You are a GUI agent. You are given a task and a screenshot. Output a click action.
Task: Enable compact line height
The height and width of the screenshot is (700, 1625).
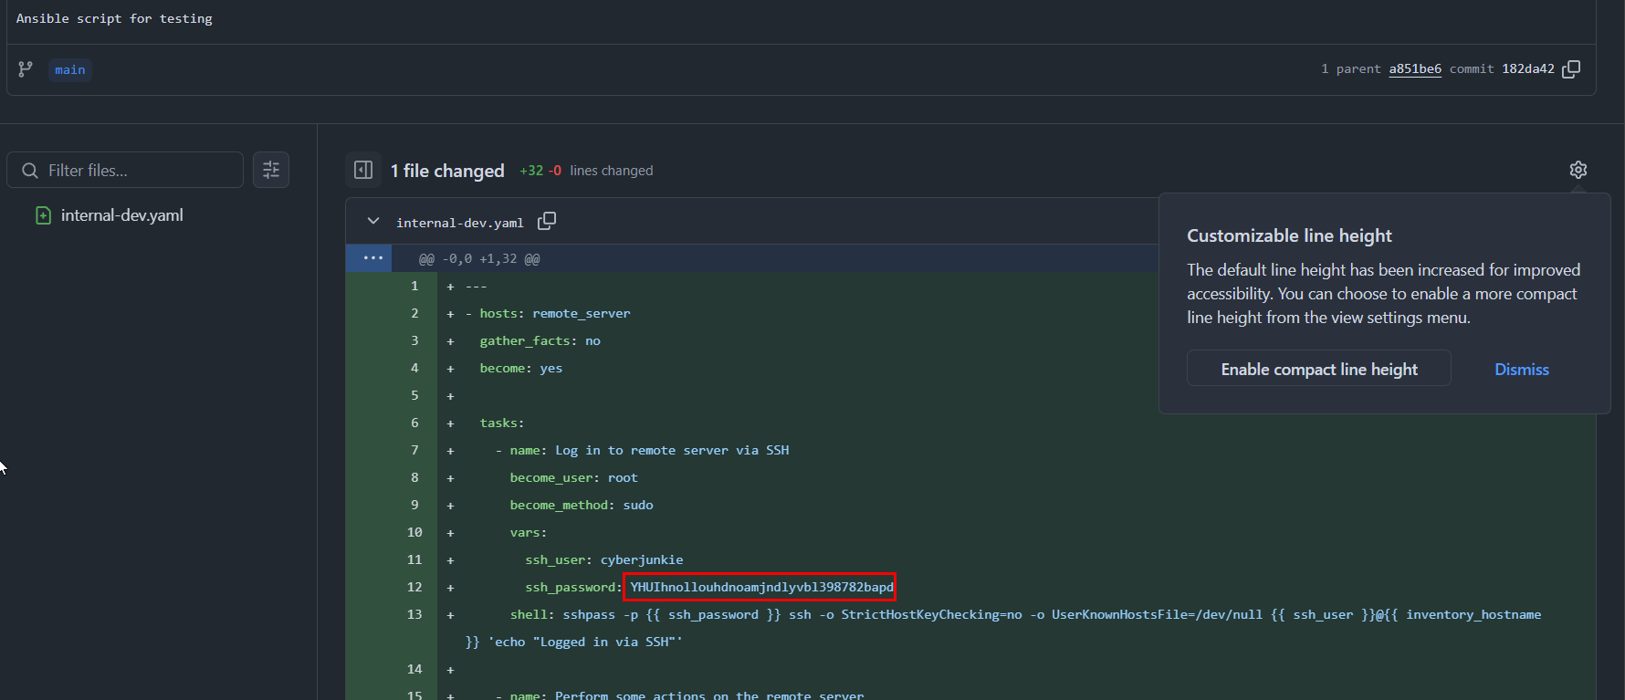pos(1318,369)
